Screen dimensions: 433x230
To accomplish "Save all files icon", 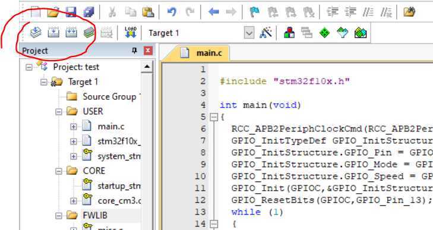I will click(x=89, y=12).
